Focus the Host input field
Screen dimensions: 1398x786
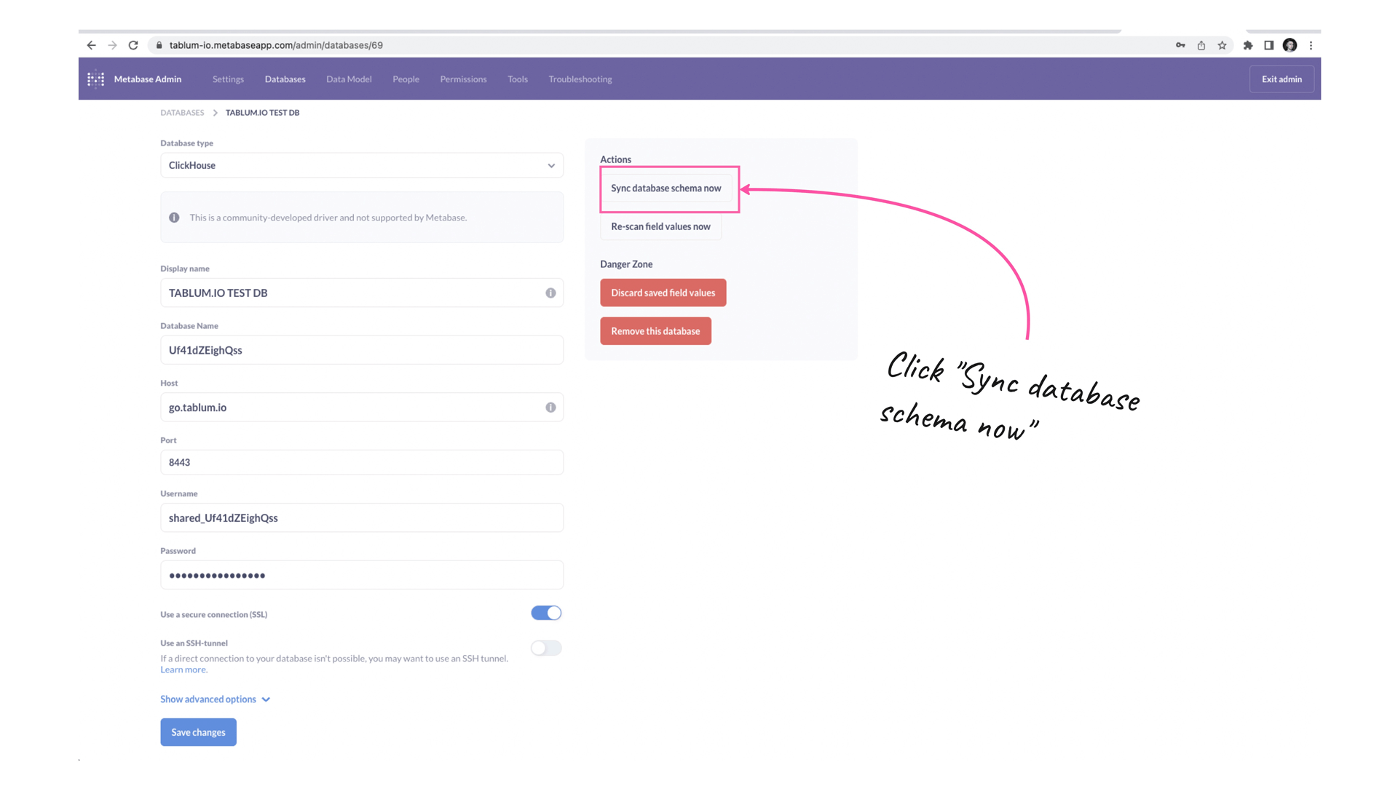click(362, 408)
